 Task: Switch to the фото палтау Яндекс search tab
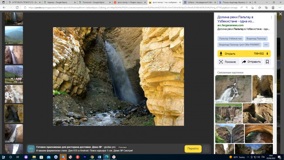click(130, 2)
